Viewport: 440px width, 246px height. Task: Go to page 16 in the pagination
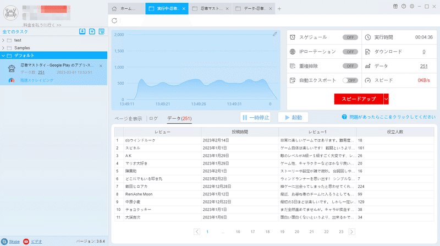coord(238,232)
